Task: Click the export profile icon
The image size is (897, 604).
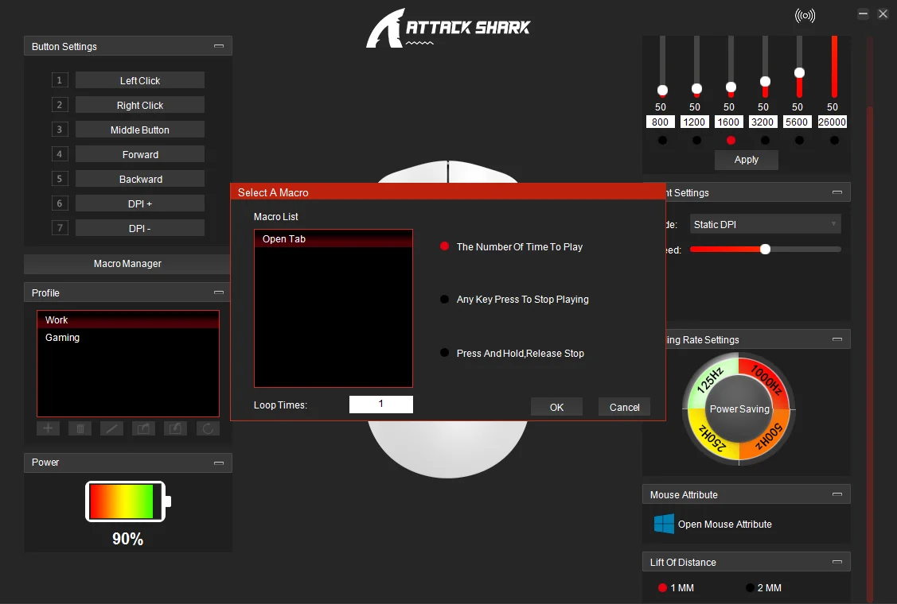Action: tap(143, 428)
